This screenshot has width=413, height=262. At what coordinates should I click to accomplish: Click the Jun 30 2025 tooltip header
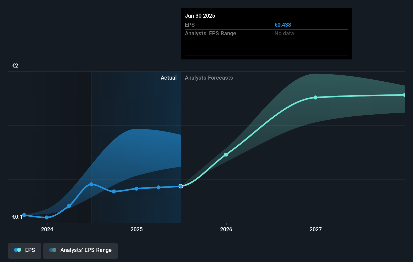click(x=200, y=16)
